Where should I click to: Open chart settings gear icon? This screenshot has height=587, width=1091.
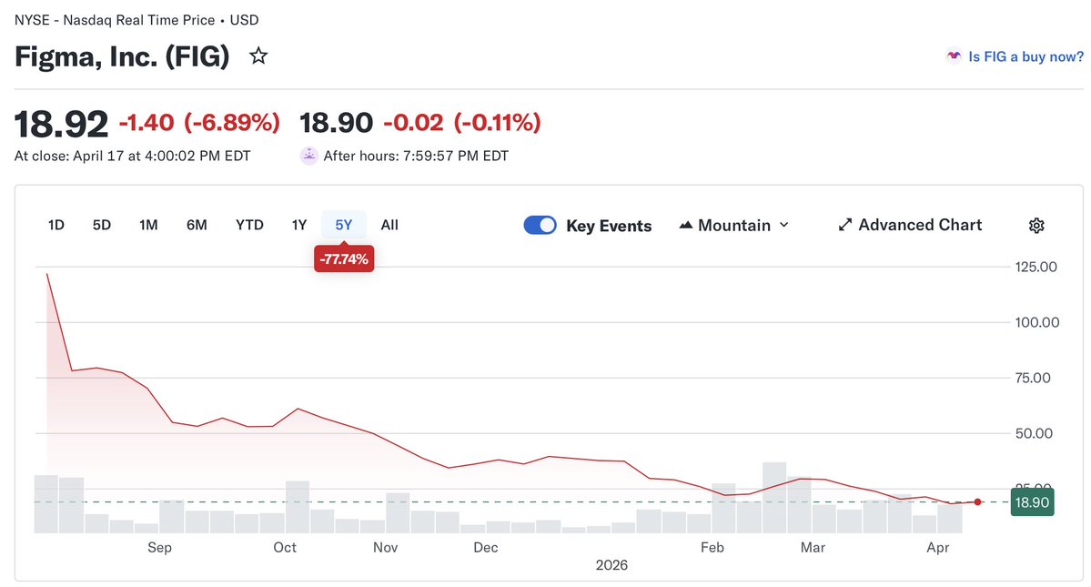pos(1036,226)
